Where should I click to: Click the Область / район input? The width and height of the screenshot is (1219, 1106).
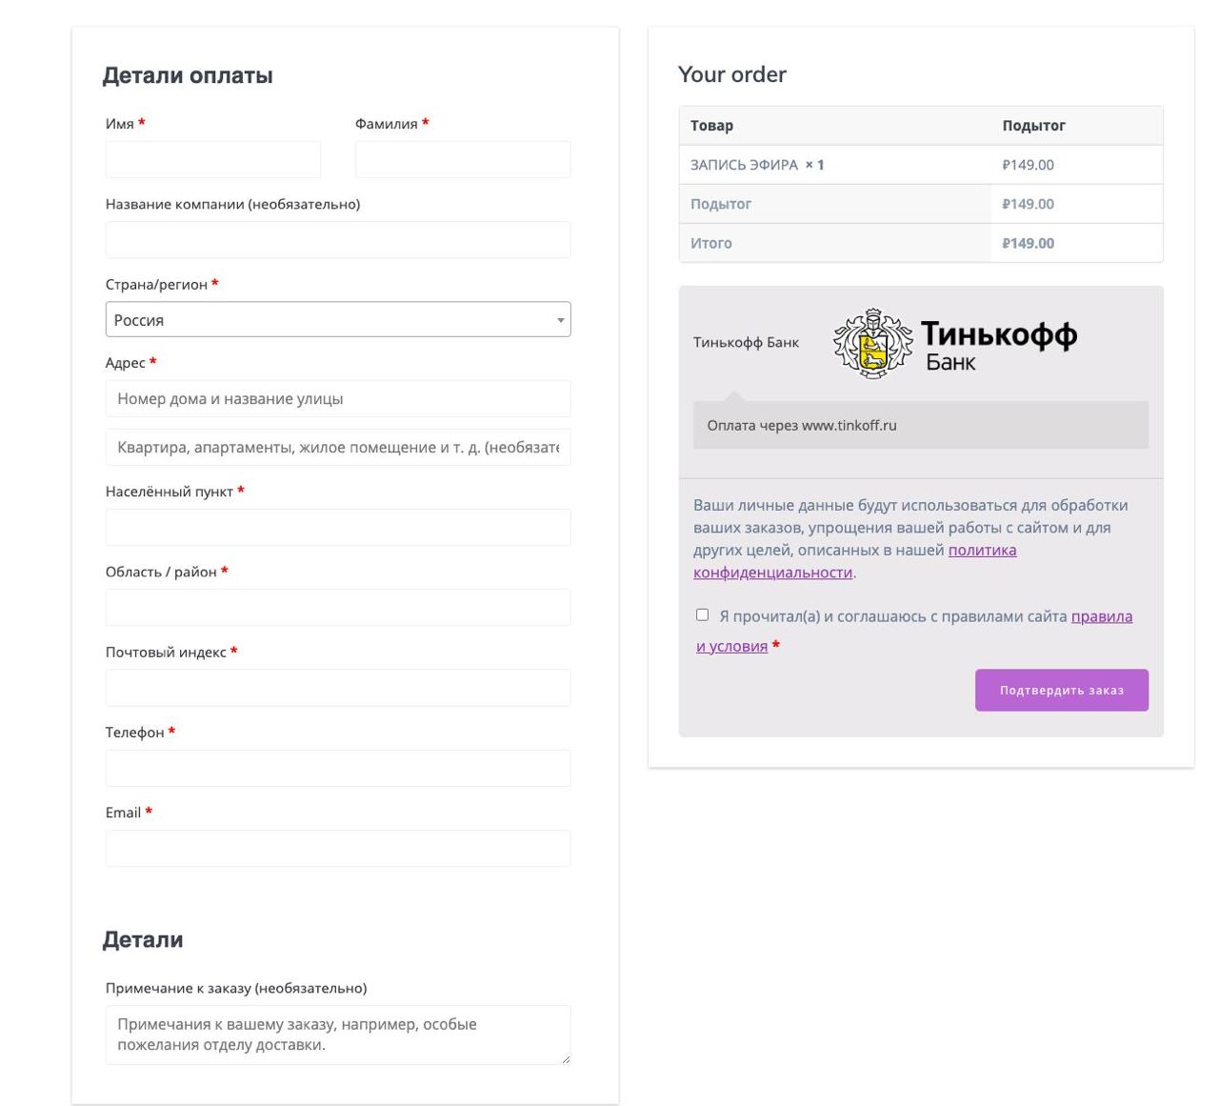click(338, 608)
